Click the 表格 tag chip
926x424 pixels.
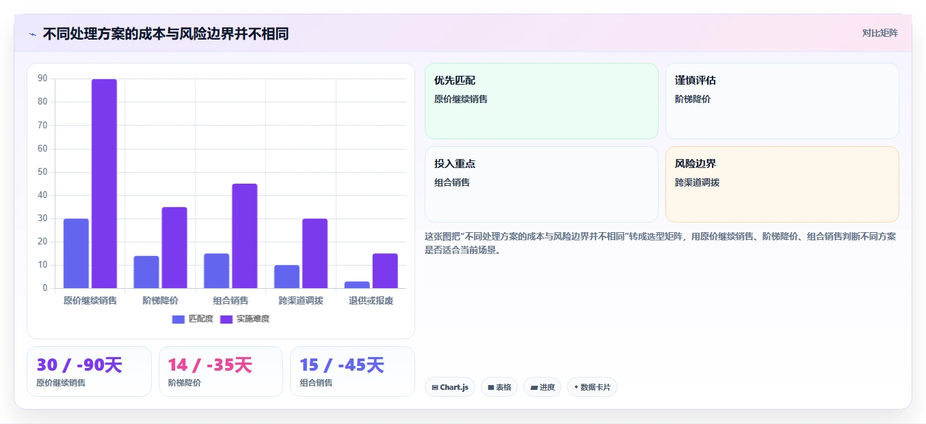(x=499, y=387)
